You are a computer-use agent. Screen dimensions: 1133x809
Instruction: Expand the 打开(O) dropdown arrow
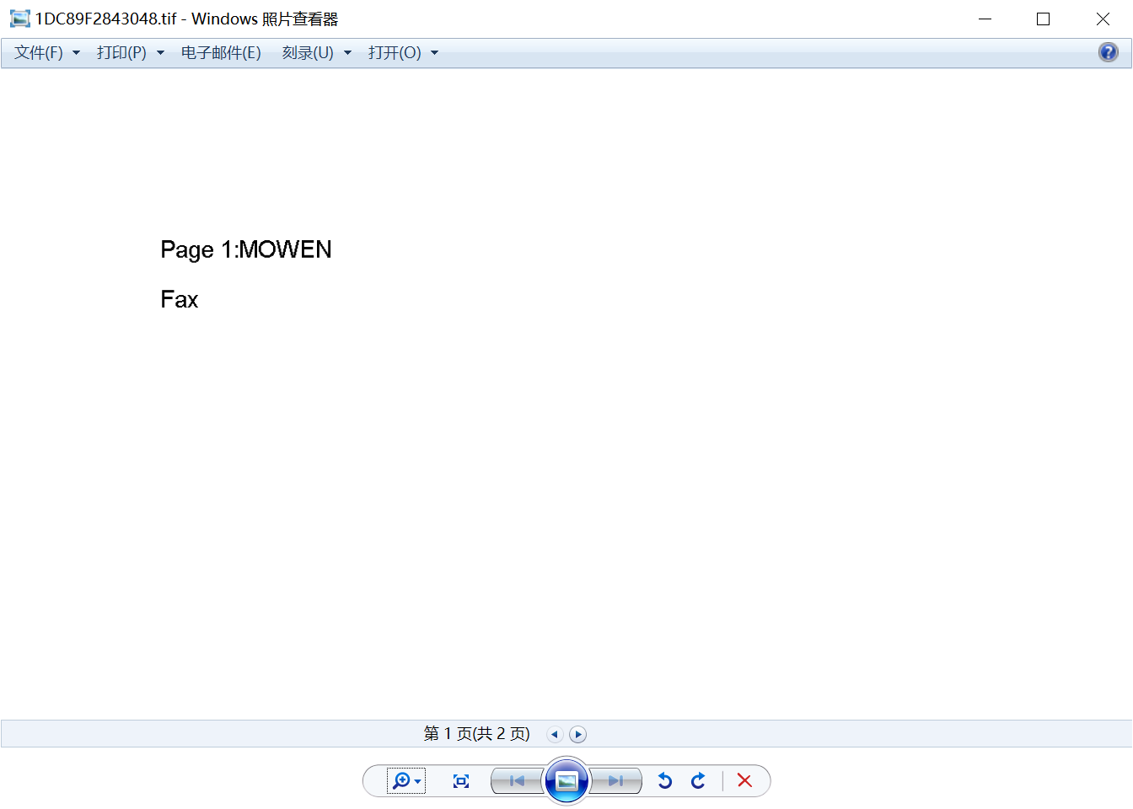coord(435,53)
